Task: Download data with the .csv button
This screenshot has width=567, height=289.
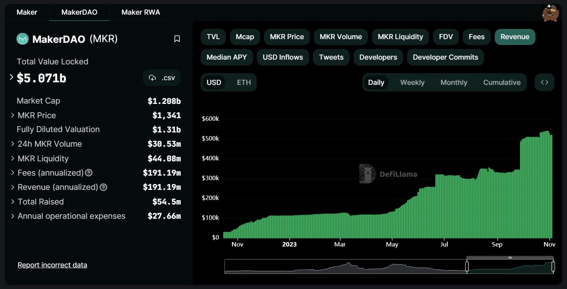Action: click(162, 78)
